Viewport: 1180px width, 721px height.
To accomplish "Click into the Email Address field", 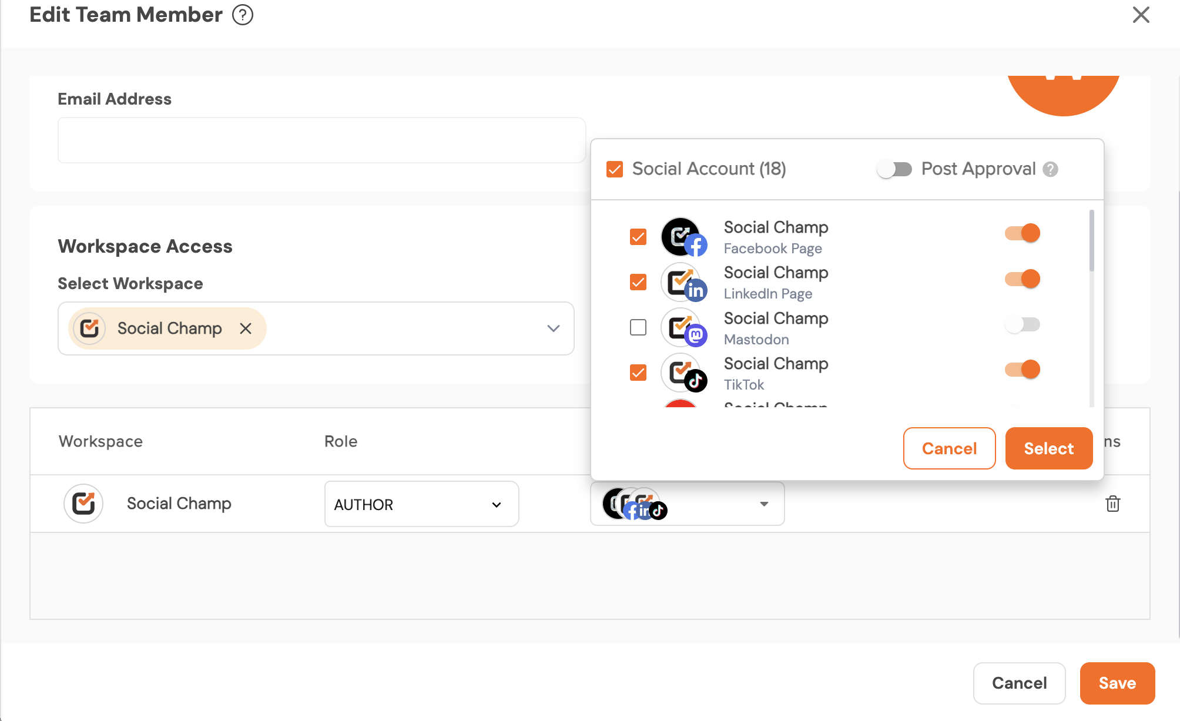I will pyautogui.click(x=321, y=140).
